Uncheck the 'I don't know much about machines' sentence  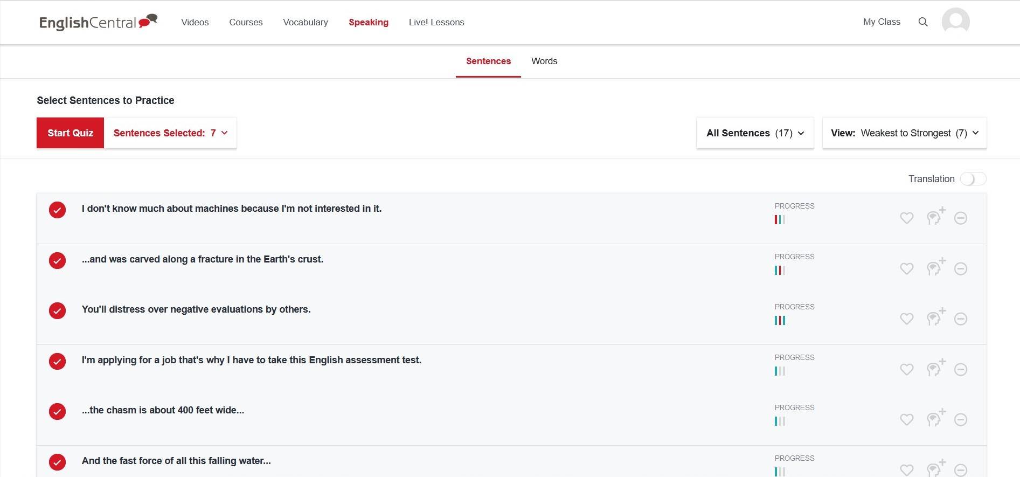[x=58, y=210]
